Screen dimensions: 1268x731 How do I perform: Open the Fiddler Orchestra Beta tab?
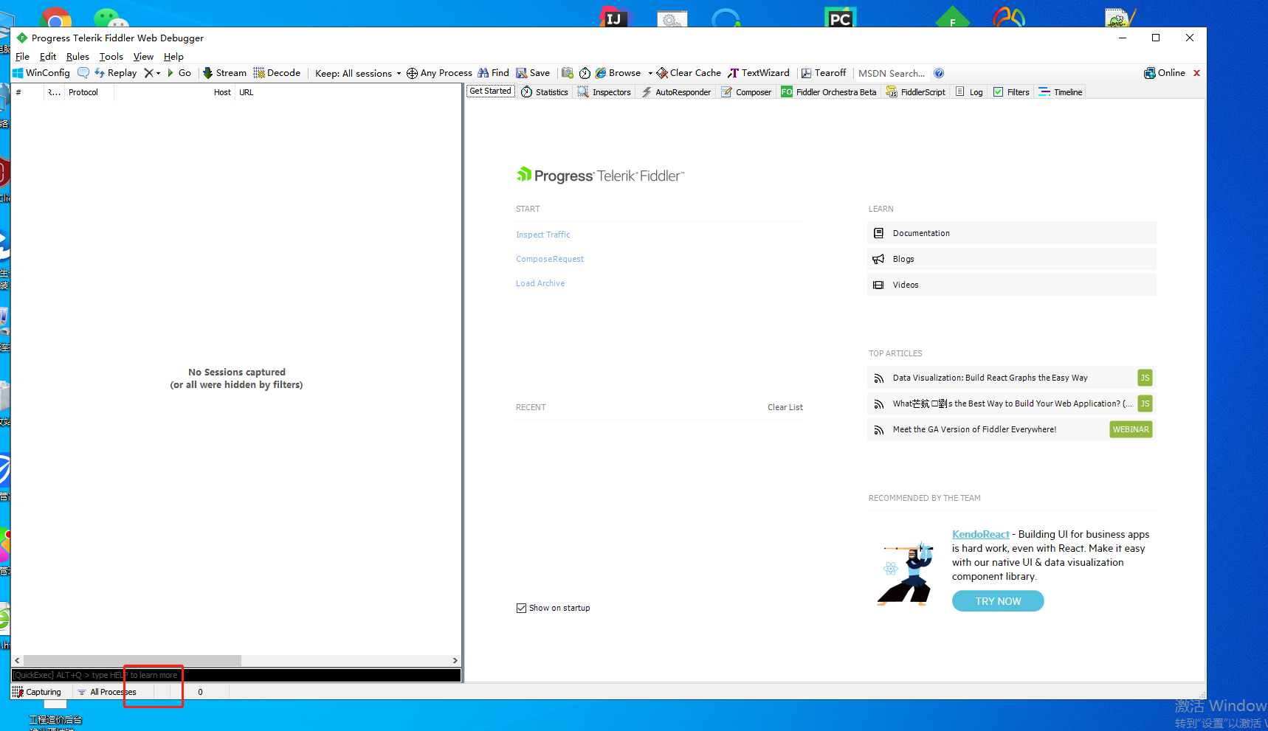click(829, 92)
